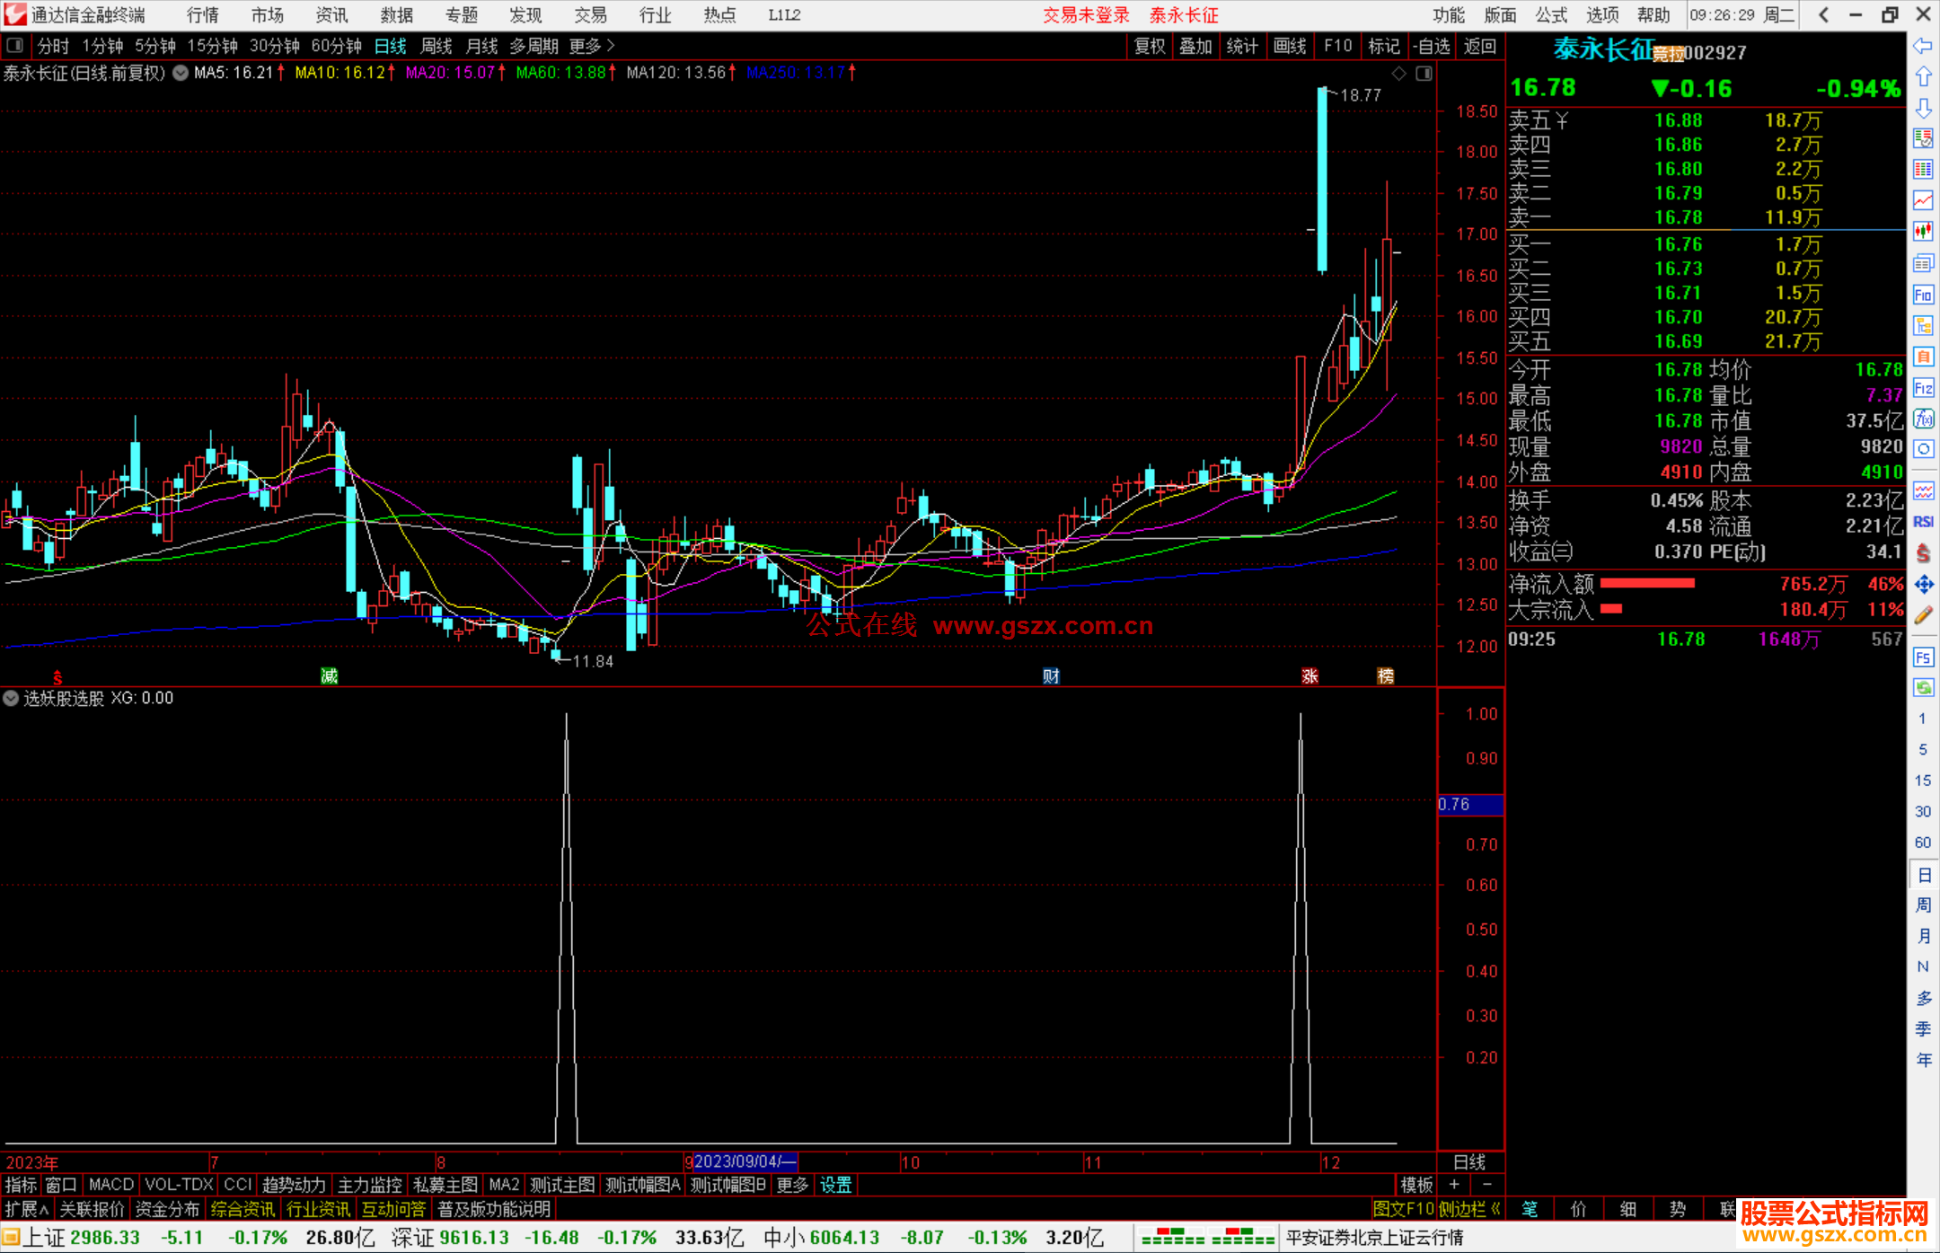Click the RSI indicator sidebar icon
The width and height of the screenshot is (1940, 1253).
(1923, 522)
